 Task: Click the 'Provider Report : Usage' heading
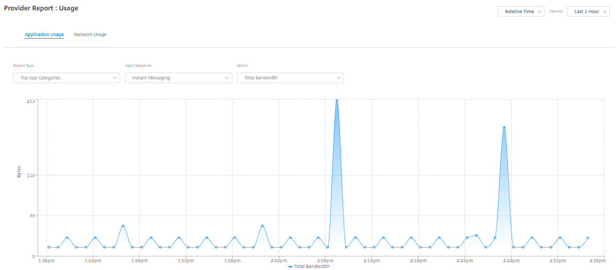41,8
